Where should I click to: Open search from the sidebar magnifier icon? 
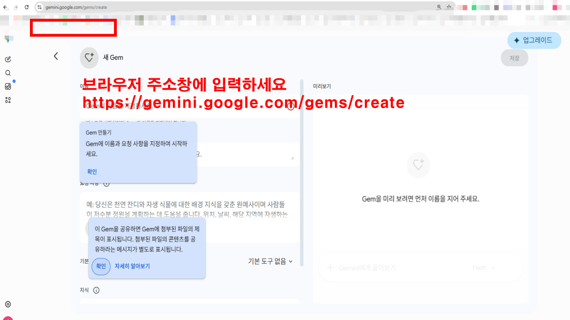coord(8,73)
